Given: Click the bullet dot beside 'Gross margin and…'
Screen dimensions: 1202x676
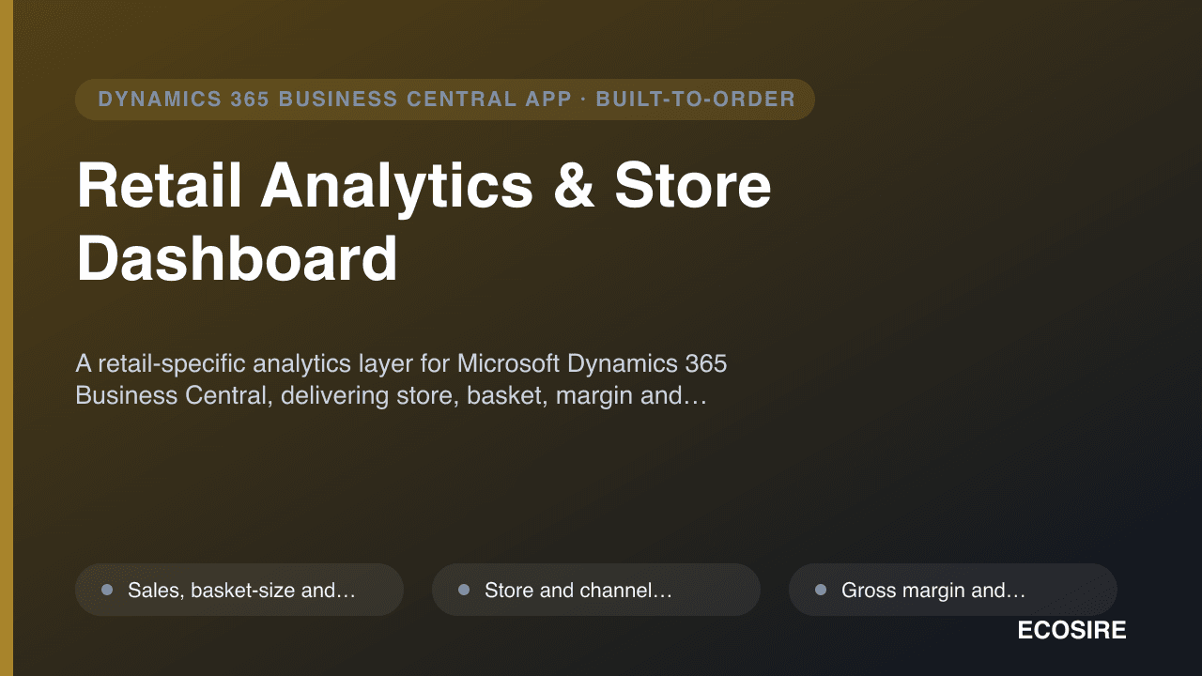Looking at the screenshot, I should pyautogui.click(x=821, y=590).
